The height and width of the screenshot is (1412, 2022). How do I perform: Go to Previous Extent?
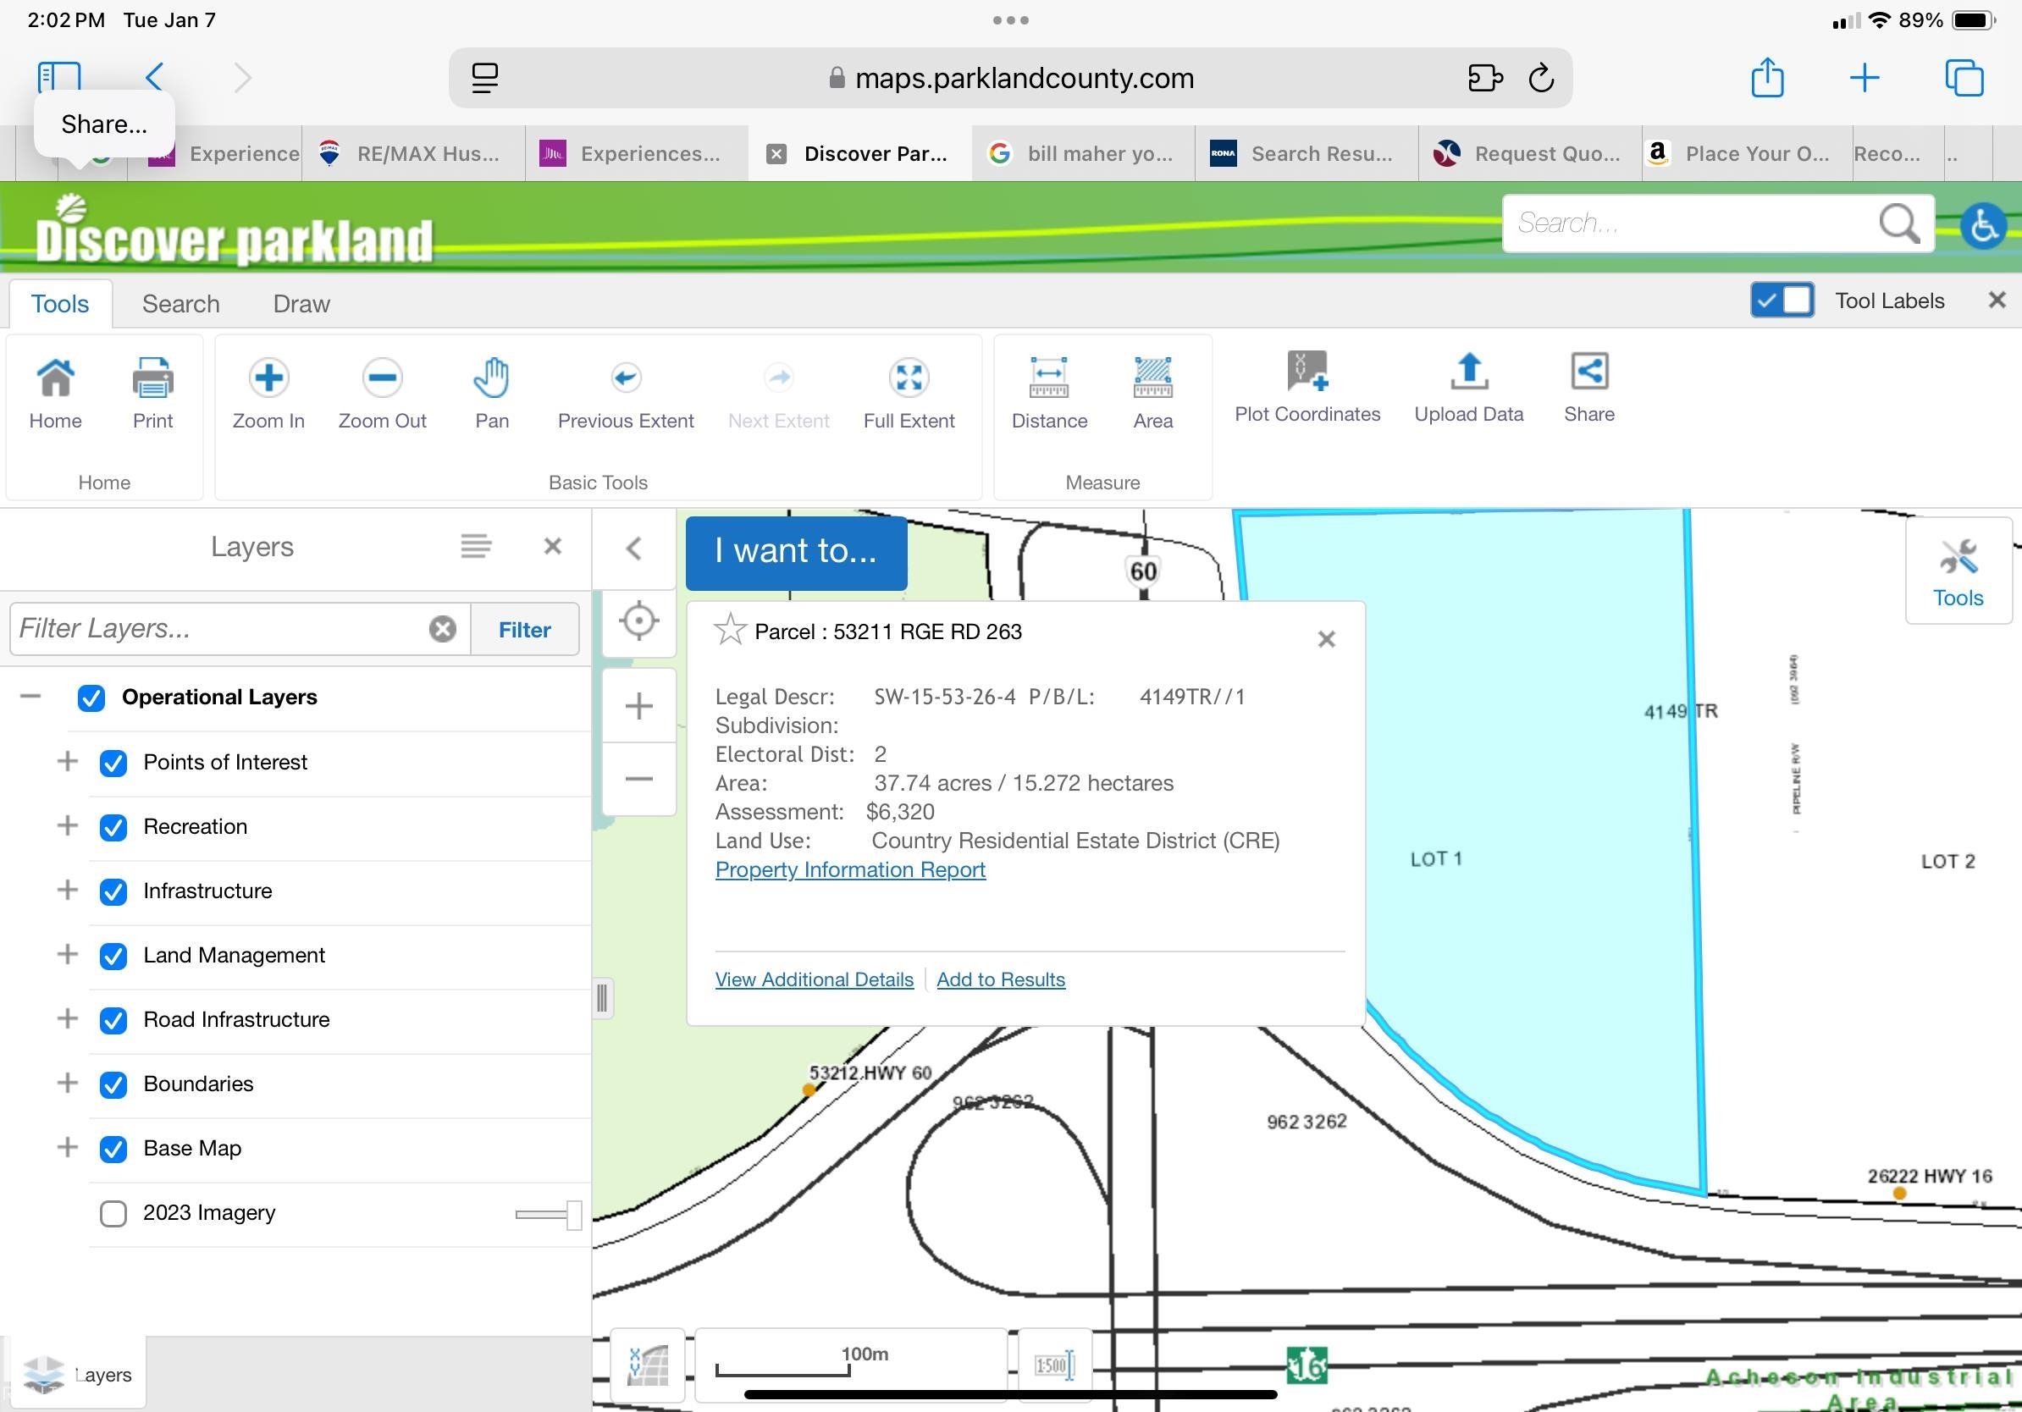pyautogui.click(x=625, y=378)
